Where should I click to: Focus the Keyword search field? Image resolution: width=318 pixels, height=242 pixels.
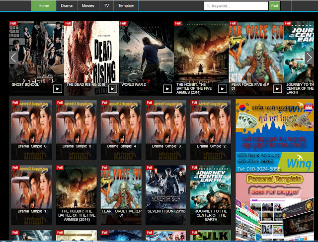pyautogui.click(x=236, y=6)
